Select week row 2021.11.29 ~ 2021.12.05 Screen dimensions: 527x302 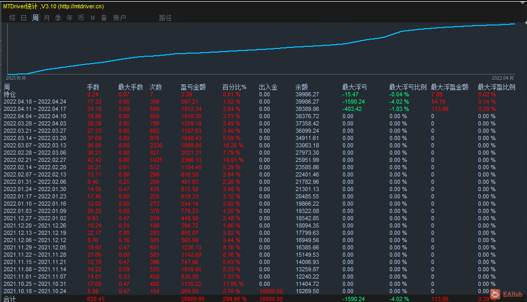35,248
